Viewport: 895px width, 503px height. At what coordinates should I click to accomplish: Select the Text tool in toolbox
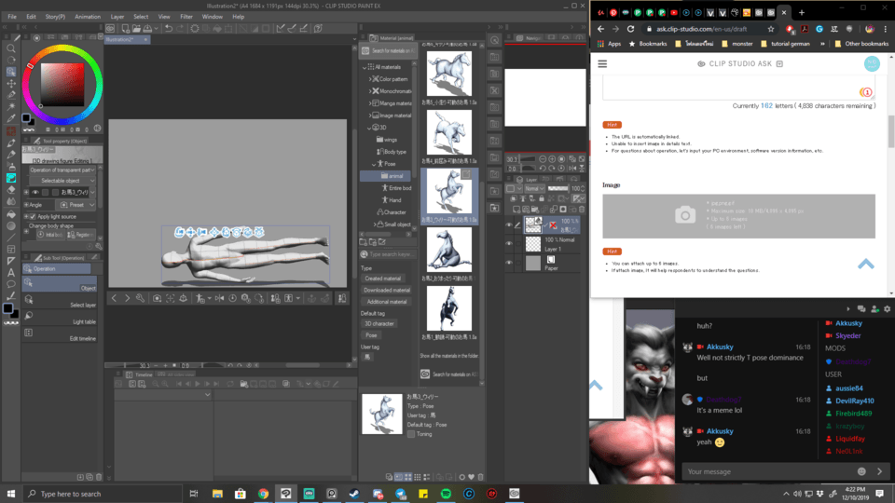pos(11,273)
